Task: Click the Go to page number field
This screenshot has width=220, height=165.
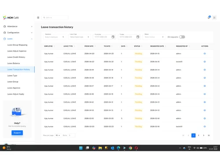Action: pos(72,136)
